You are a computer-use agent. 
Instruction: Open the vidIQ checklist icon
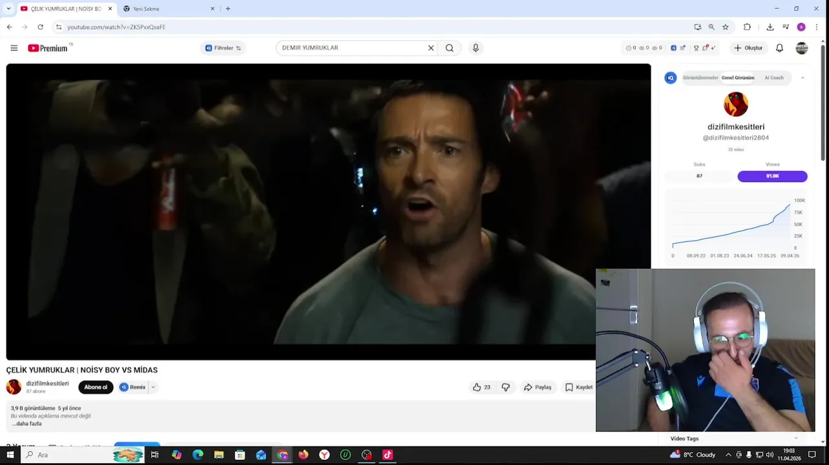click(683, 48)
